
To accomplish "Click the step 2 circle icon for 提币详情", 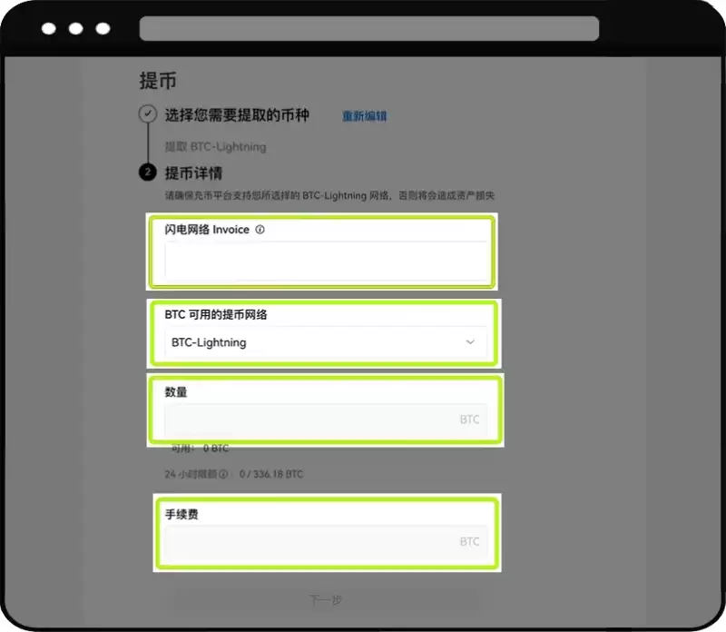I will tap(147, 173).
